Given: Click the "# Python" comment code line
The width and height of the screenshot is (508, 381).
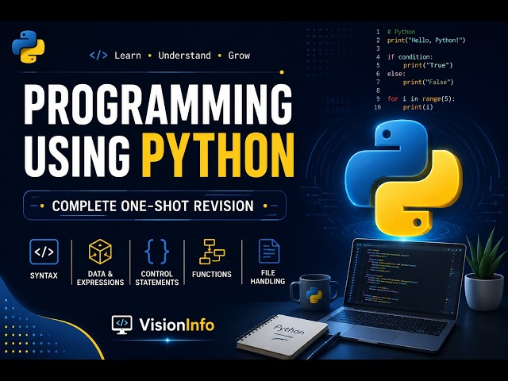Looking at the screenshot, I should point(401,32).
